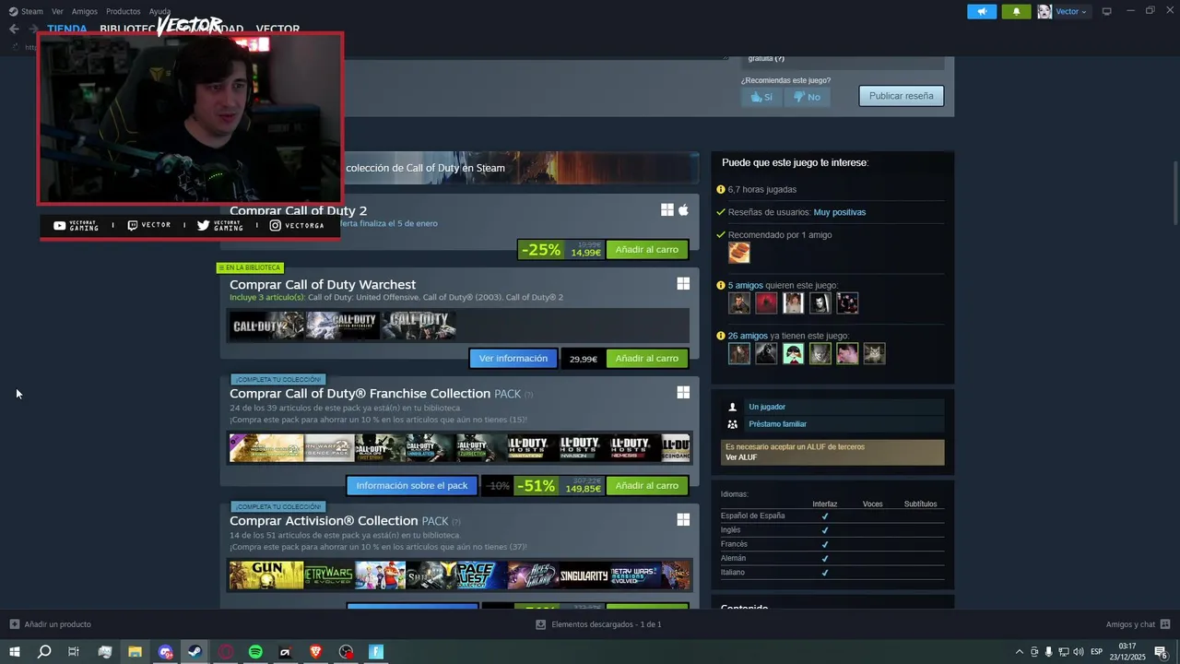
Task: Open the Productos menu
Action: pyautogui.click(x=124, y=11)
